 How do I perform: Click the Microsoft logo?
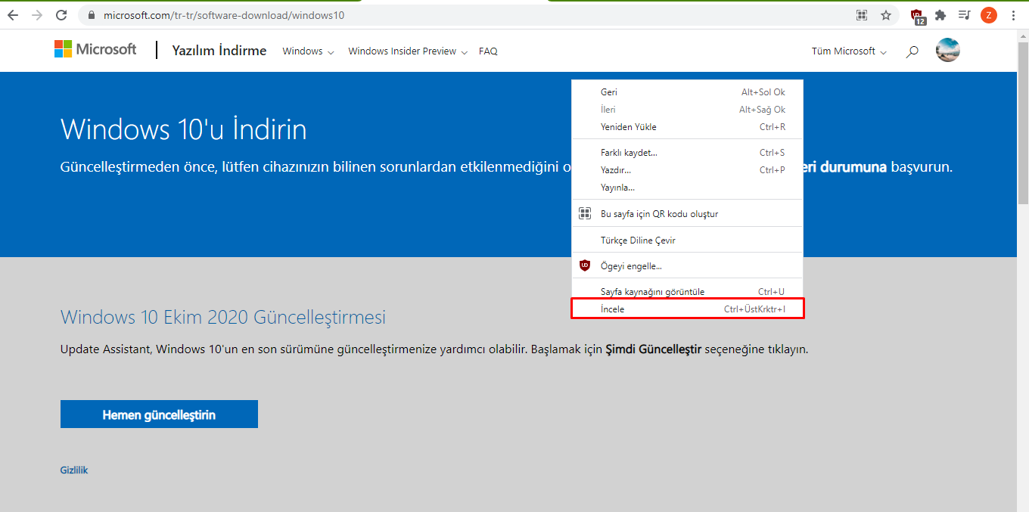point(95,49)
